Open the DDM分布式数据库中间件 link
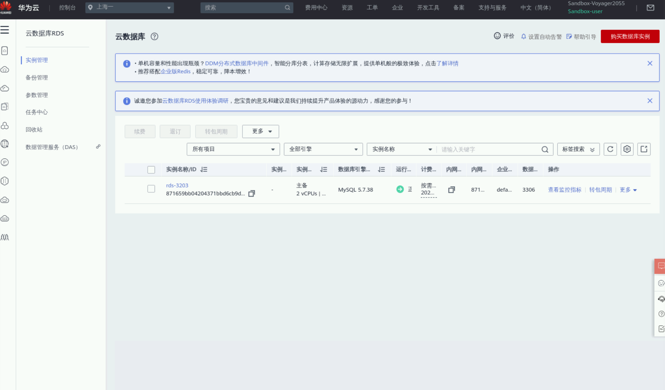This screenshot has width=665, height=390. pyautogui.click(x=237, y=63)
